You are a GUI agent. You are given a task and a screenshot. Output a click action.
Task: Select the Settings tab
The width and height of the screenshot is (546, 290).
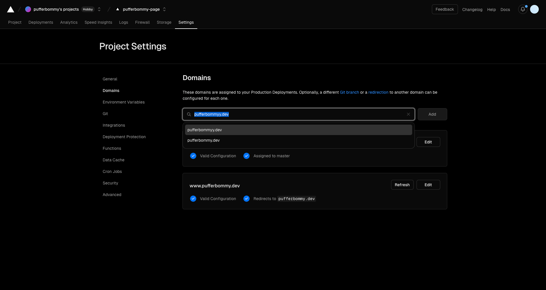click(x=186, y=22)
